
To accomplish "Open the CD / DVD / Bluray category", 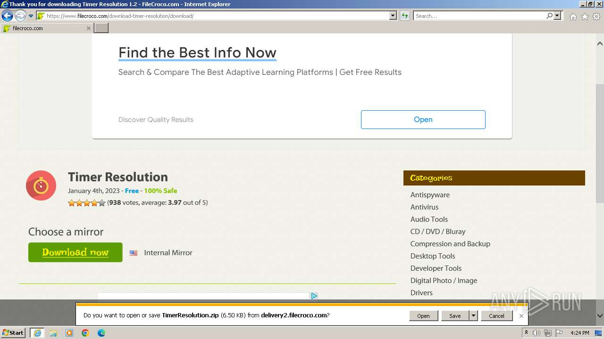I will click(x=438, y=232).
